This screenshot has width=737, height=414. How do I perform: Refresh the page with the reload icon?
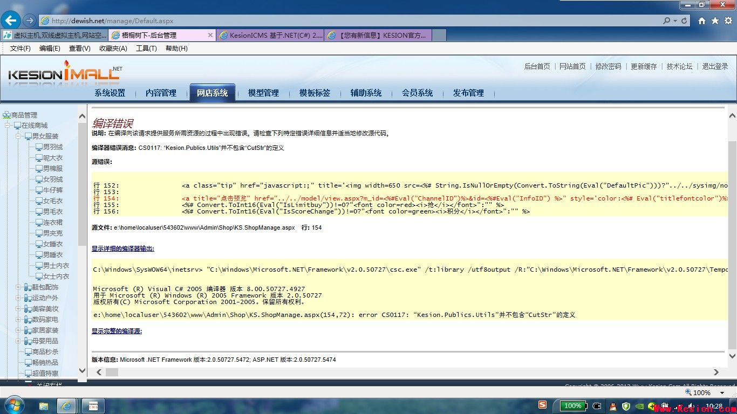click(684, 20)
